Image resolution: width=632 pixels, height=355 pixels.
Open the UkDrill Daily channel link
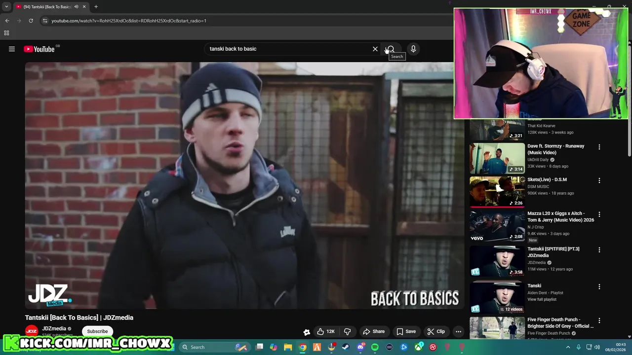coord(538,160)
